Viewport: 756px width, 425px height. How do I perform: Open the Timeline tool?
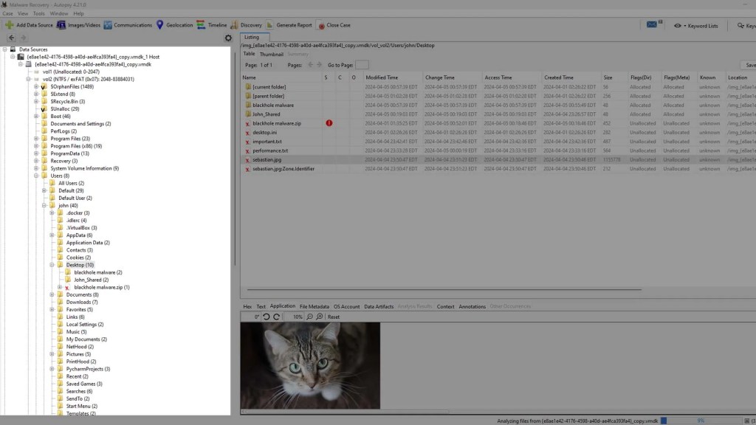[x=202, y=25]
